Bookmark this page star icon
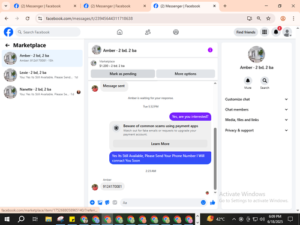Image resolution: width=300 pixels, height=225 pixels. tap(268, 19)
